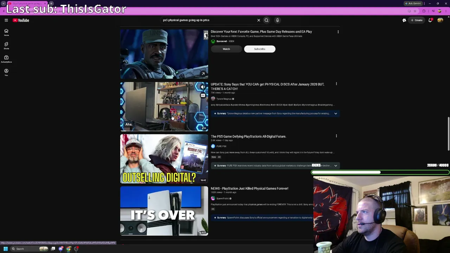Open the You page in the sidebar

(x=6, y=72)
